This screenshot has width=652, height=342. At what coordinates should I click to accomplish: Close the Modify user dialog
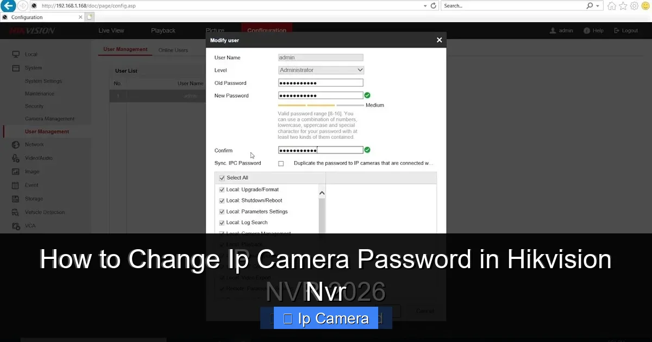click(x=439, y=40)
